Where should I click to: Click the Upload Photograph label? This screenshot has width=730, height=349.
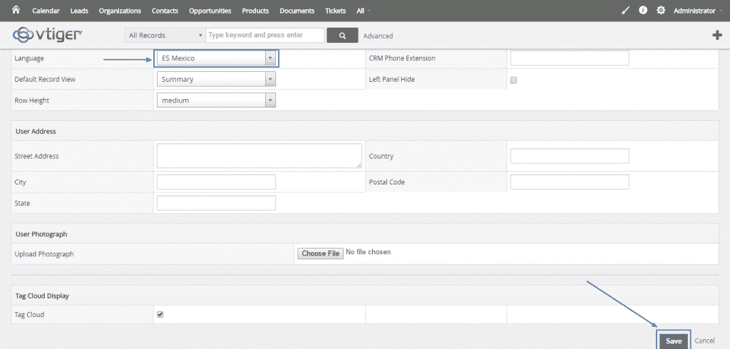(x=44, y=254)
